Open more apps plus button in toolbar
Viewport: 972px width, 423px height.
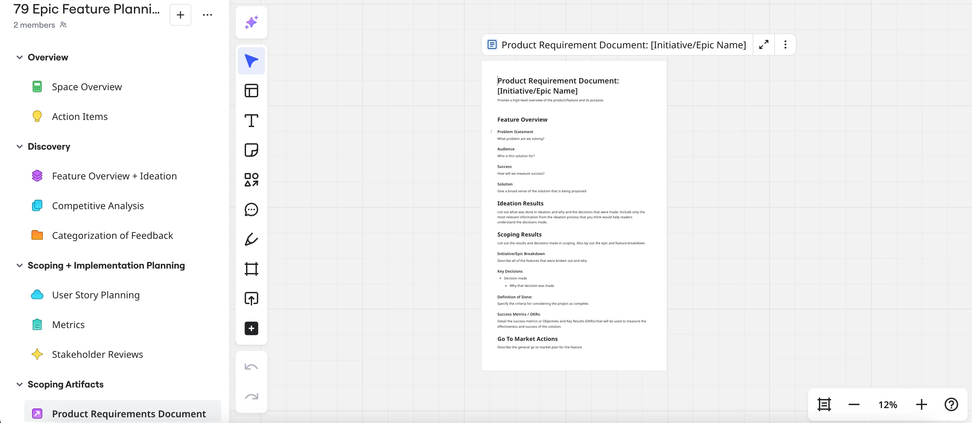251,328
